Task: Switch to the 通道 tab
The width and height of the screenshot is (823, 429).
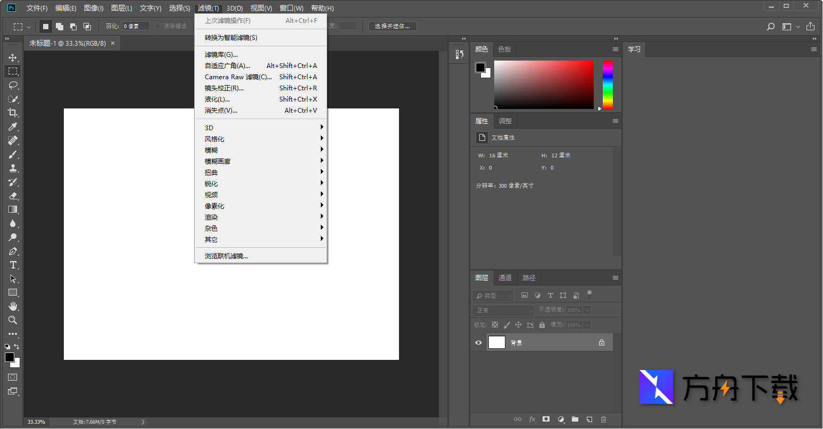Action: coord(504,277)
